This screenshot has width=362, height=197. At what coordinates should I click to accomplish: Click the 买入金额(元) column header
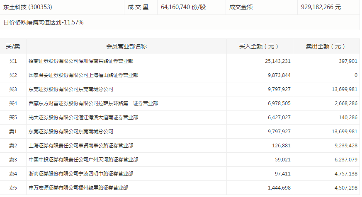point(259,46)
